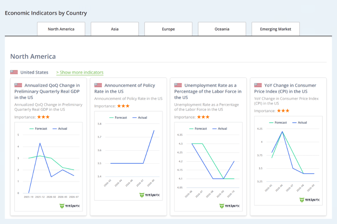Open Unemployment Rate card title
337x224 pixels.
pos(208,91)
